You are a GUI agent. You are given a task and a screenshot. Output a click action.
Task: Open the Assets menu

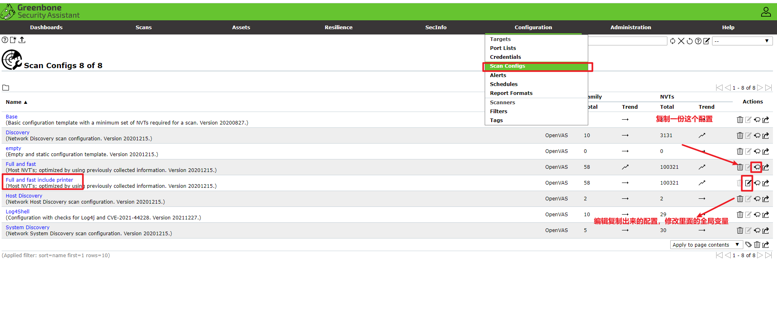tap(241, 27)
